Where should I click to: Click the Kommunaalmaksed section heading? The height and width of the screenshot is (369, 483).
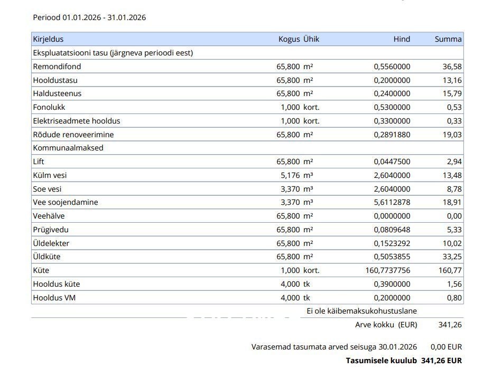(x=68, y=148)
